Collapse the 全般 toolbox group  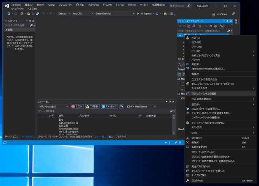tap(6, 30)
